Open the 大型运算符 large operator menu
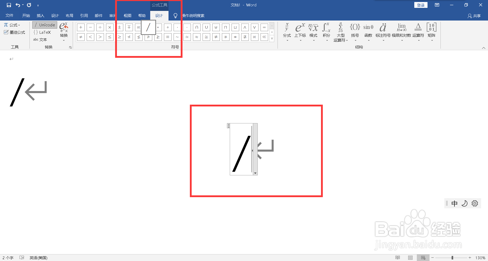 click(341, 32)
